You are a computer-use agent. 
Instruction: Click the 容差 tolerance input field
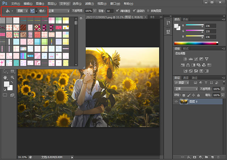click(x=110, y=11)
